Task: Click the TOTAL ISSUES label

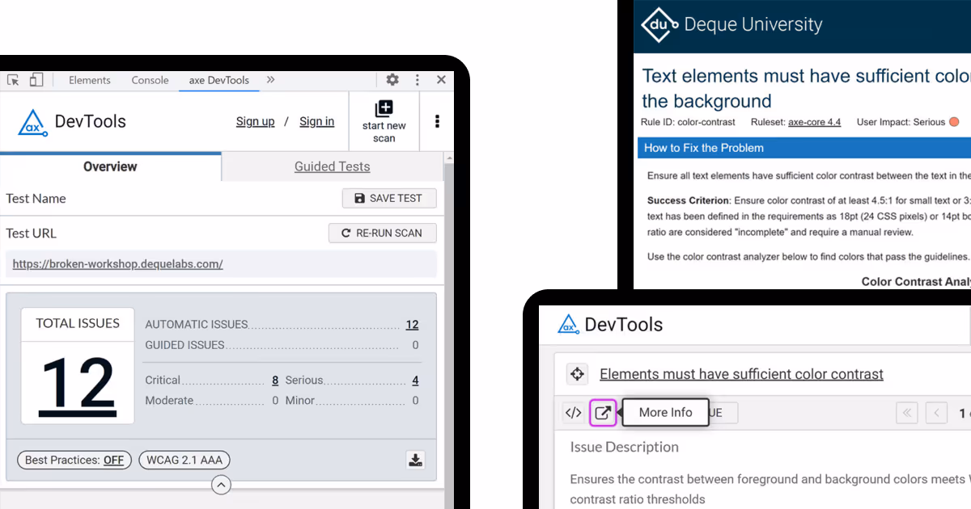Action: point(78,323)
